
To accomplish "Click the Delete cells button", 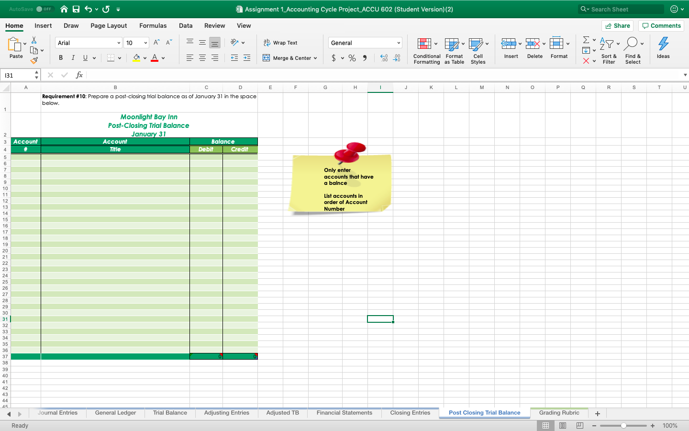I will click(535, 48).
